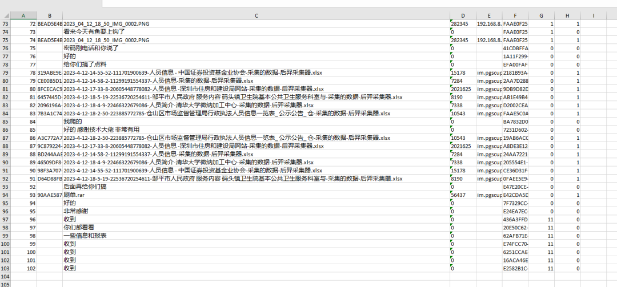Click value 1 in row 94 column H

[x=567, y=195]
